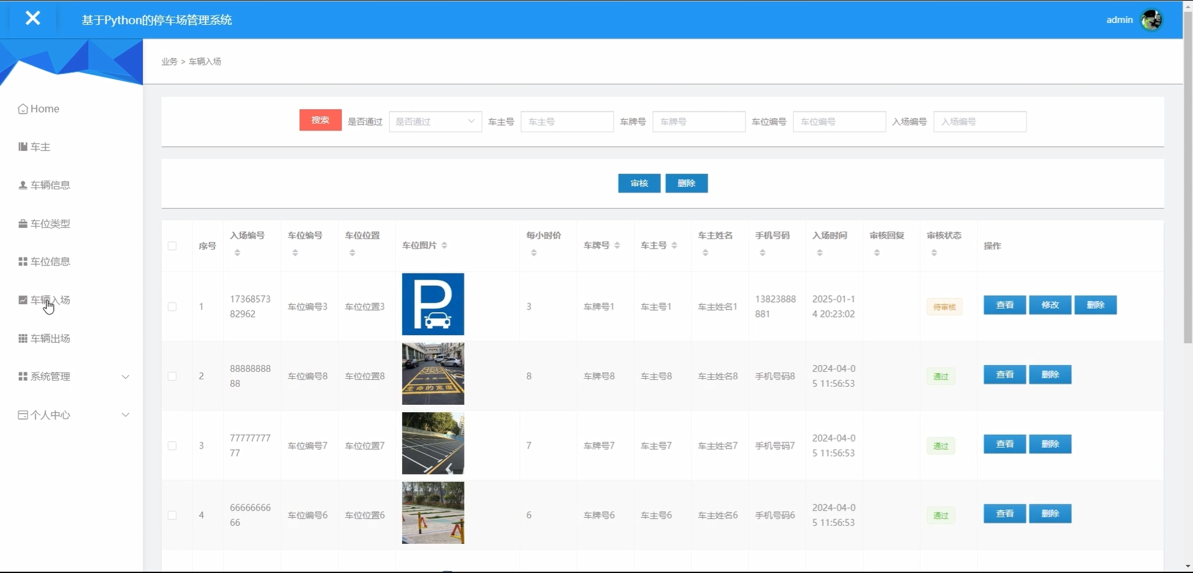Open the blue P parking thumbnail
Image resolution: width=1193 pixels, height=573 pixels.
(433, 304)
